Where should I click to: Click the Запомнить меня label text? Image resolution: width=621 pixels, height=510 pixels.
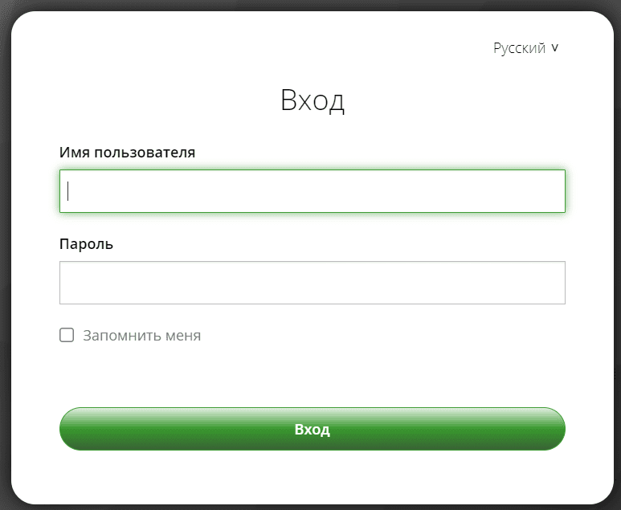(x=142, y=336)
